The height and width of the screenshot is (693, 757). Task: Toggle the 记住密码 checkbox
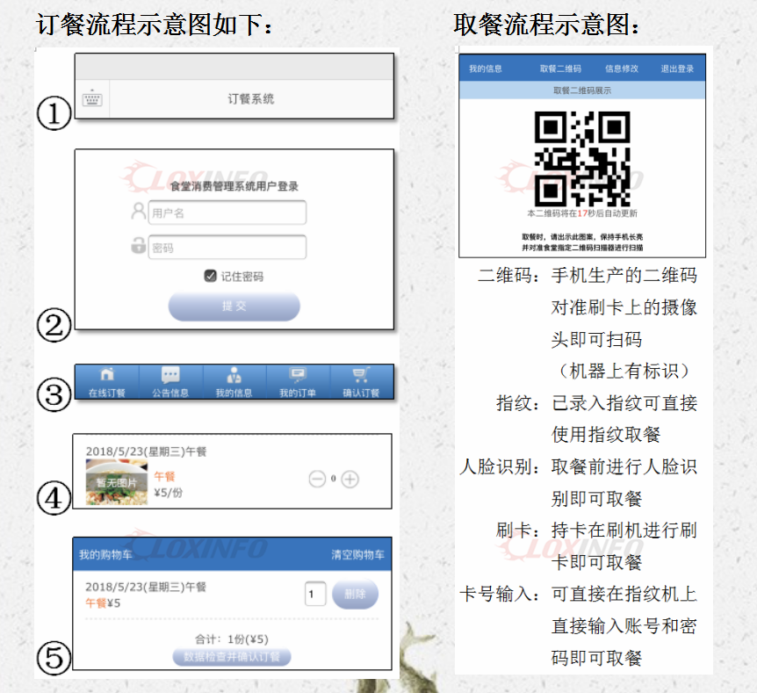[x=210, y=276]
